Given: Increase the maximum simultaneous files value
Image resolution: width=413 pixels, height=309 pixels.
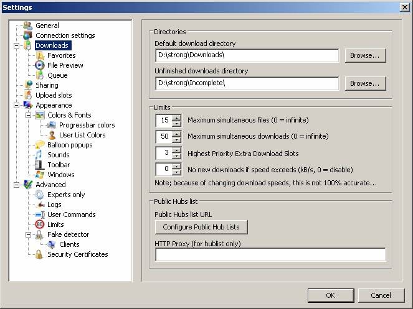Looking at the screenshot, I should click(177, 118).
